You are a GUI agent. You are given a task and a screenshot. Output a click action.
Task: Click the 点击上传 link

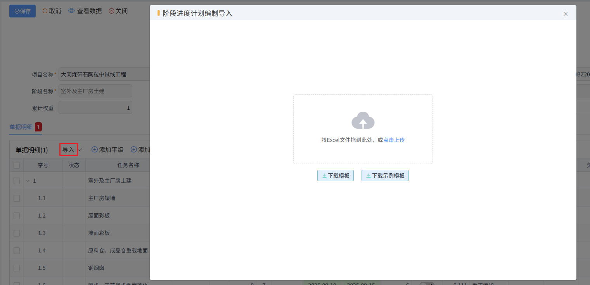click(394, 140)
